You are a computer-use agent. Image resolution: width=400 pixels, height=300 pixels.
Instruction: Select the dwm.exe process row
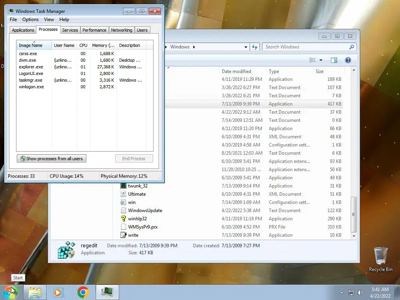[x=85, y=60]
